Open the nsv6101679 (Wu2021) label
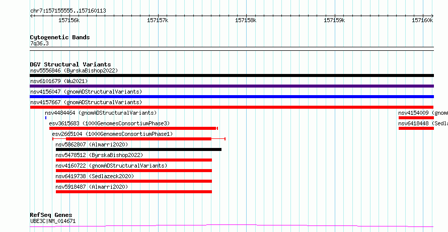The image size is (448, 232). 59,81
